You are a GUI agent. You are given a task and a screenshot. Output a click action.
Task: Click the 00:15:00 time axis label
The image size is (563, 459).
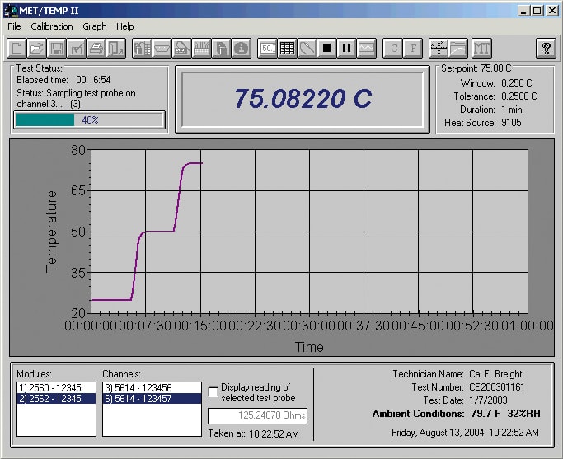(x=200, y=326)
